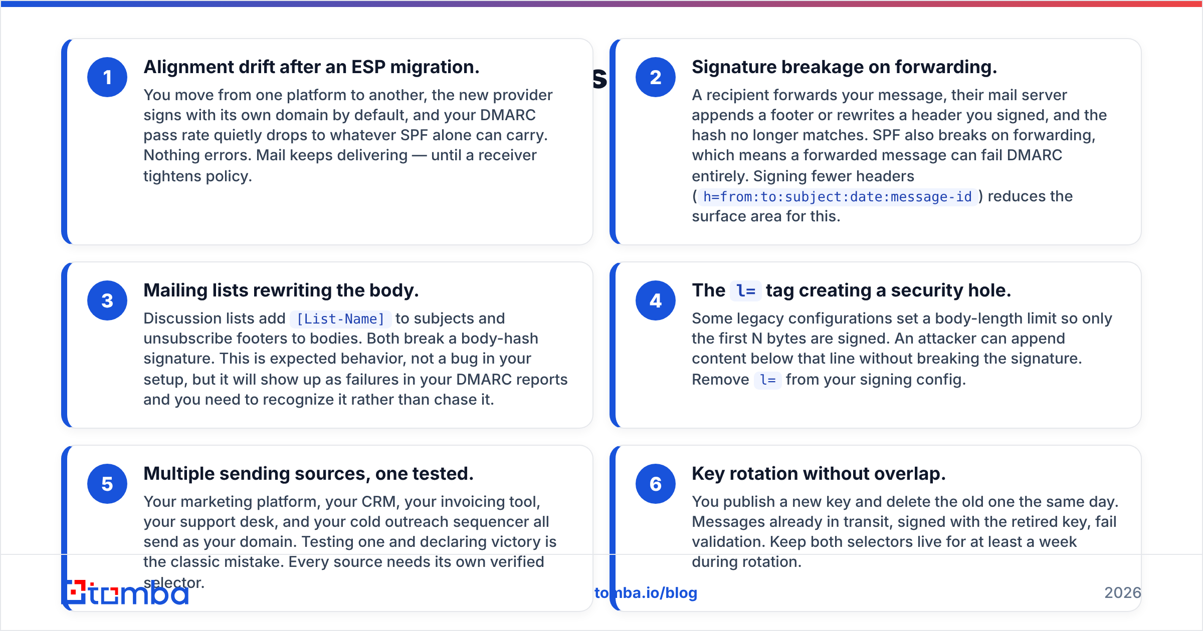Image resolution: width=1203 pixels, height=631 pixels.
Task: Click the number 1 circle badge
Action: point(107,77)
